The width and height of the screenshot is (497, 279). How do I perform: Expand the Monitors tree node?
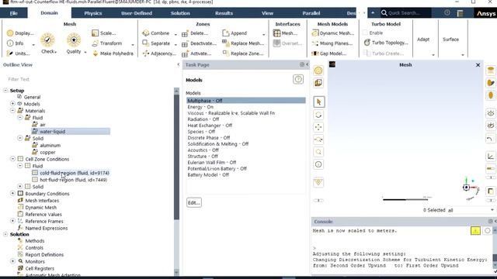(x=12, y=261)
